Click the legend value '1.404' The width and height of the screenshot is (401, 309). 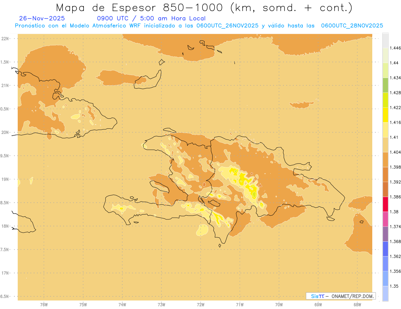point(395,152)
